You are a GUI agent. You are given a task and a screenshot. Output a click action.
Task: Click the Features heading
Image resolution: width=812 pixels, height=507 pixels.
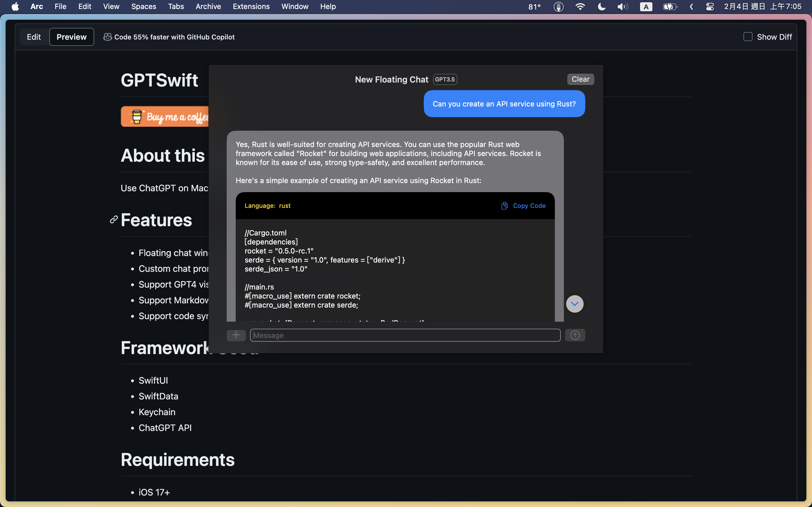156,220
